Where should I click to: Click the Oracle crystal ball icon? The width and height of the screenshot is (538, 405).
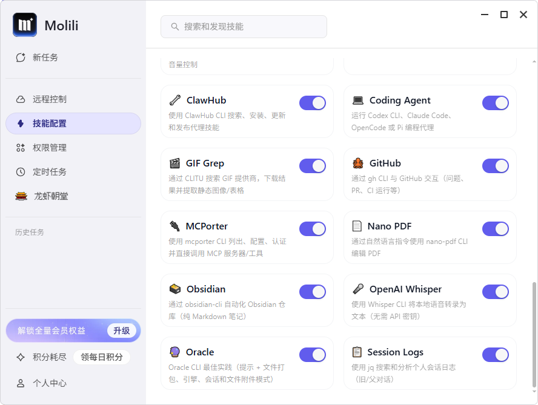coord(174,352)
